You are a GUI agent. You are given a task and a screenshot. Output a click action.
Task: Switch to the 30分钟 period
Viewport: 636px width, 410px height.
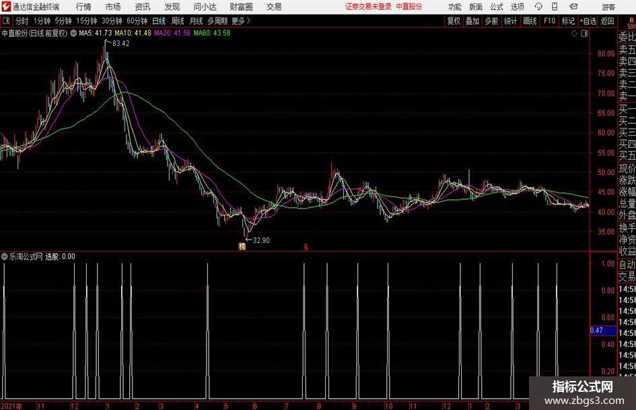[112, 21]
